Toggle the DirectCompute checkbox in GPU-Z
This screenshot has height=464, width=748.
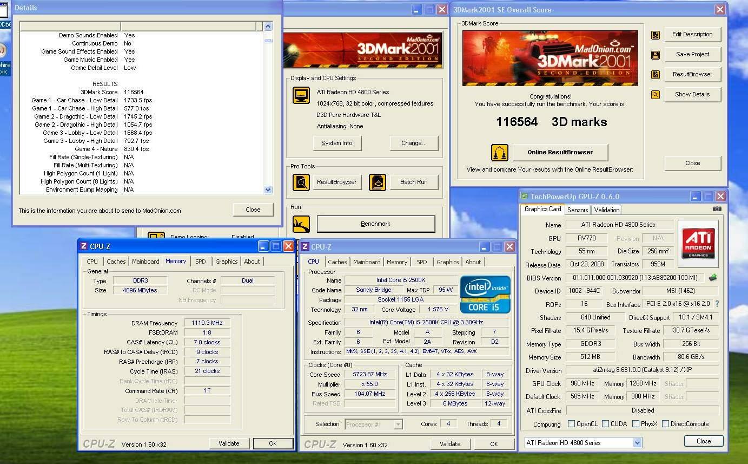(665, 424)
